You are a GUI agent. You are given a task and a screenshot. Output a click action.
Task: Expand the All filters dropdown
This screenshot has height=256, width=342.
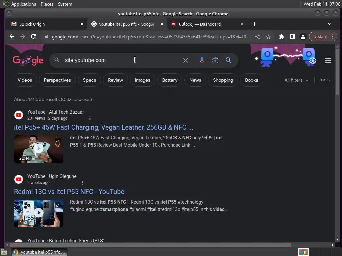[296, 80]
